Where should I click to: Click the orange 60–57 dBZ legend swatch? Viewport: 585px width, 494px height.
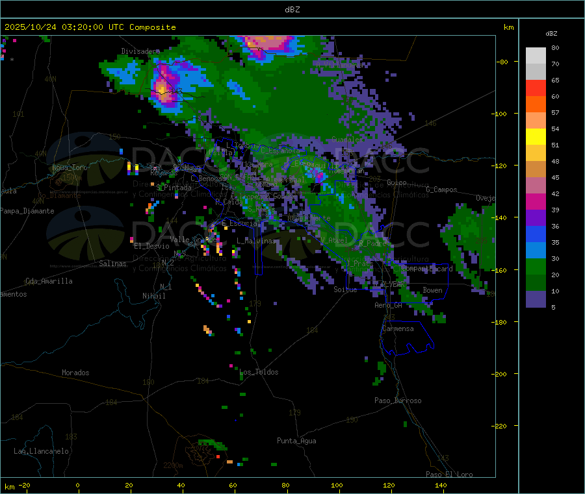[536, 105]
